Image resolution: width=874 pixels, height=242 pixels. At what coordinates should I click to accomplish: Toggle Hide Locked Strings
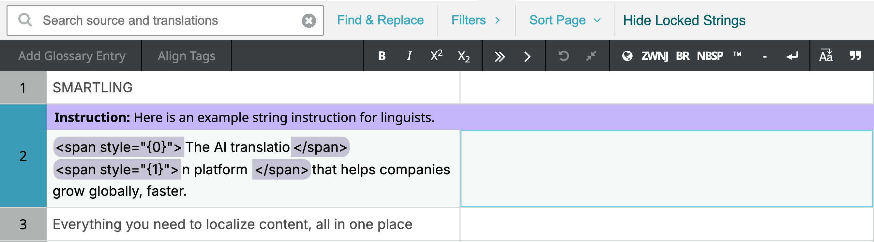click(684, 20)
